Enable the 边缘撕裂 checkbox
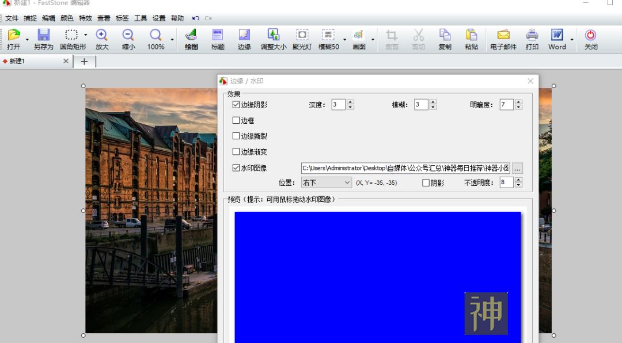 236,136
